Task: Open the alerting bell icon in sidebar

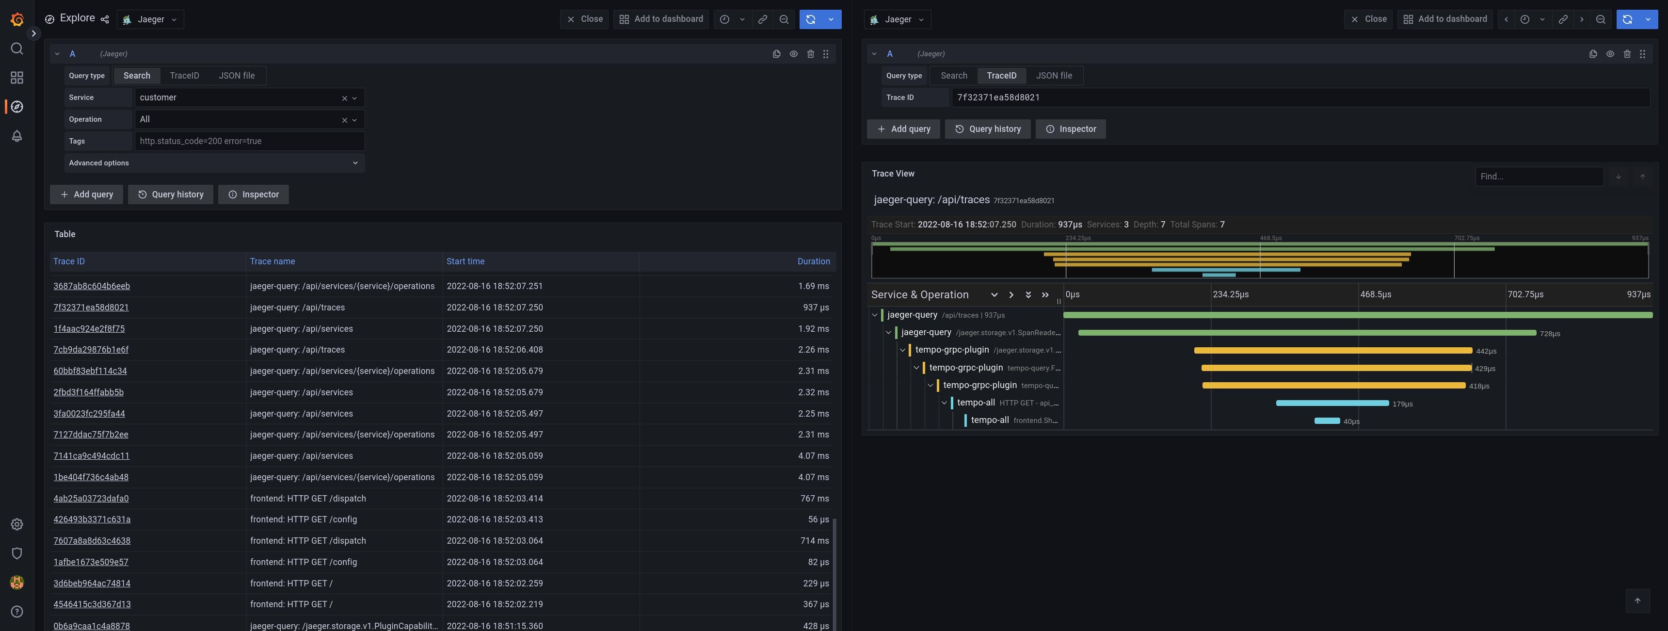Action: 17,135
